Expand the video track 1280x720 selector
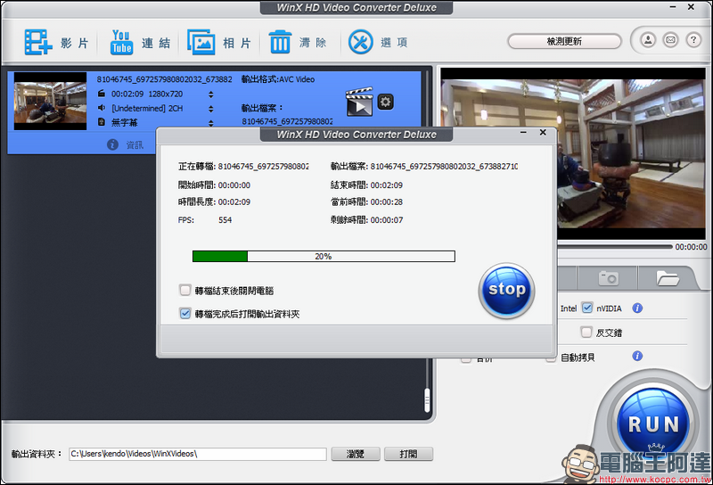The image size is (713, 485). pos(210,95)
